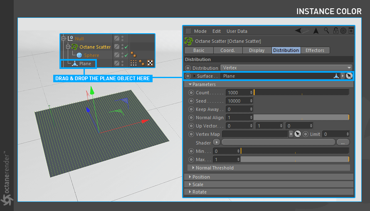Click the search magnifier icon in attribute manager
Viewport: 370px width, 211px height.
326,30
